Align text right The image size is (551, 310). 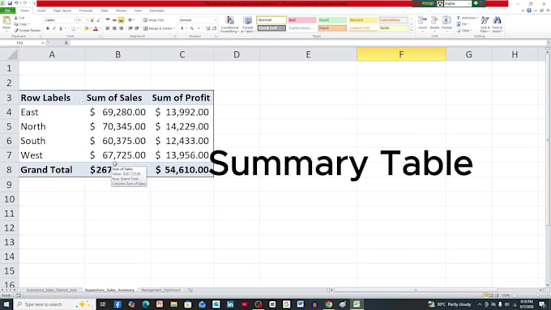point(121,28)
